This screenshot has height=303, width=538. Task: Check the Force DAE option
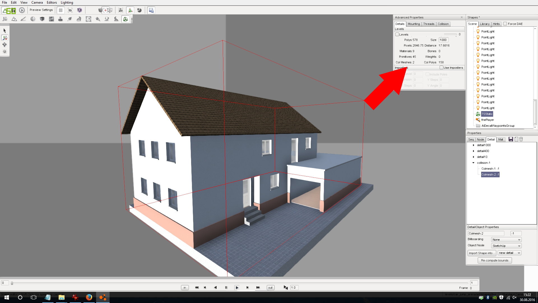click(505, 24)
